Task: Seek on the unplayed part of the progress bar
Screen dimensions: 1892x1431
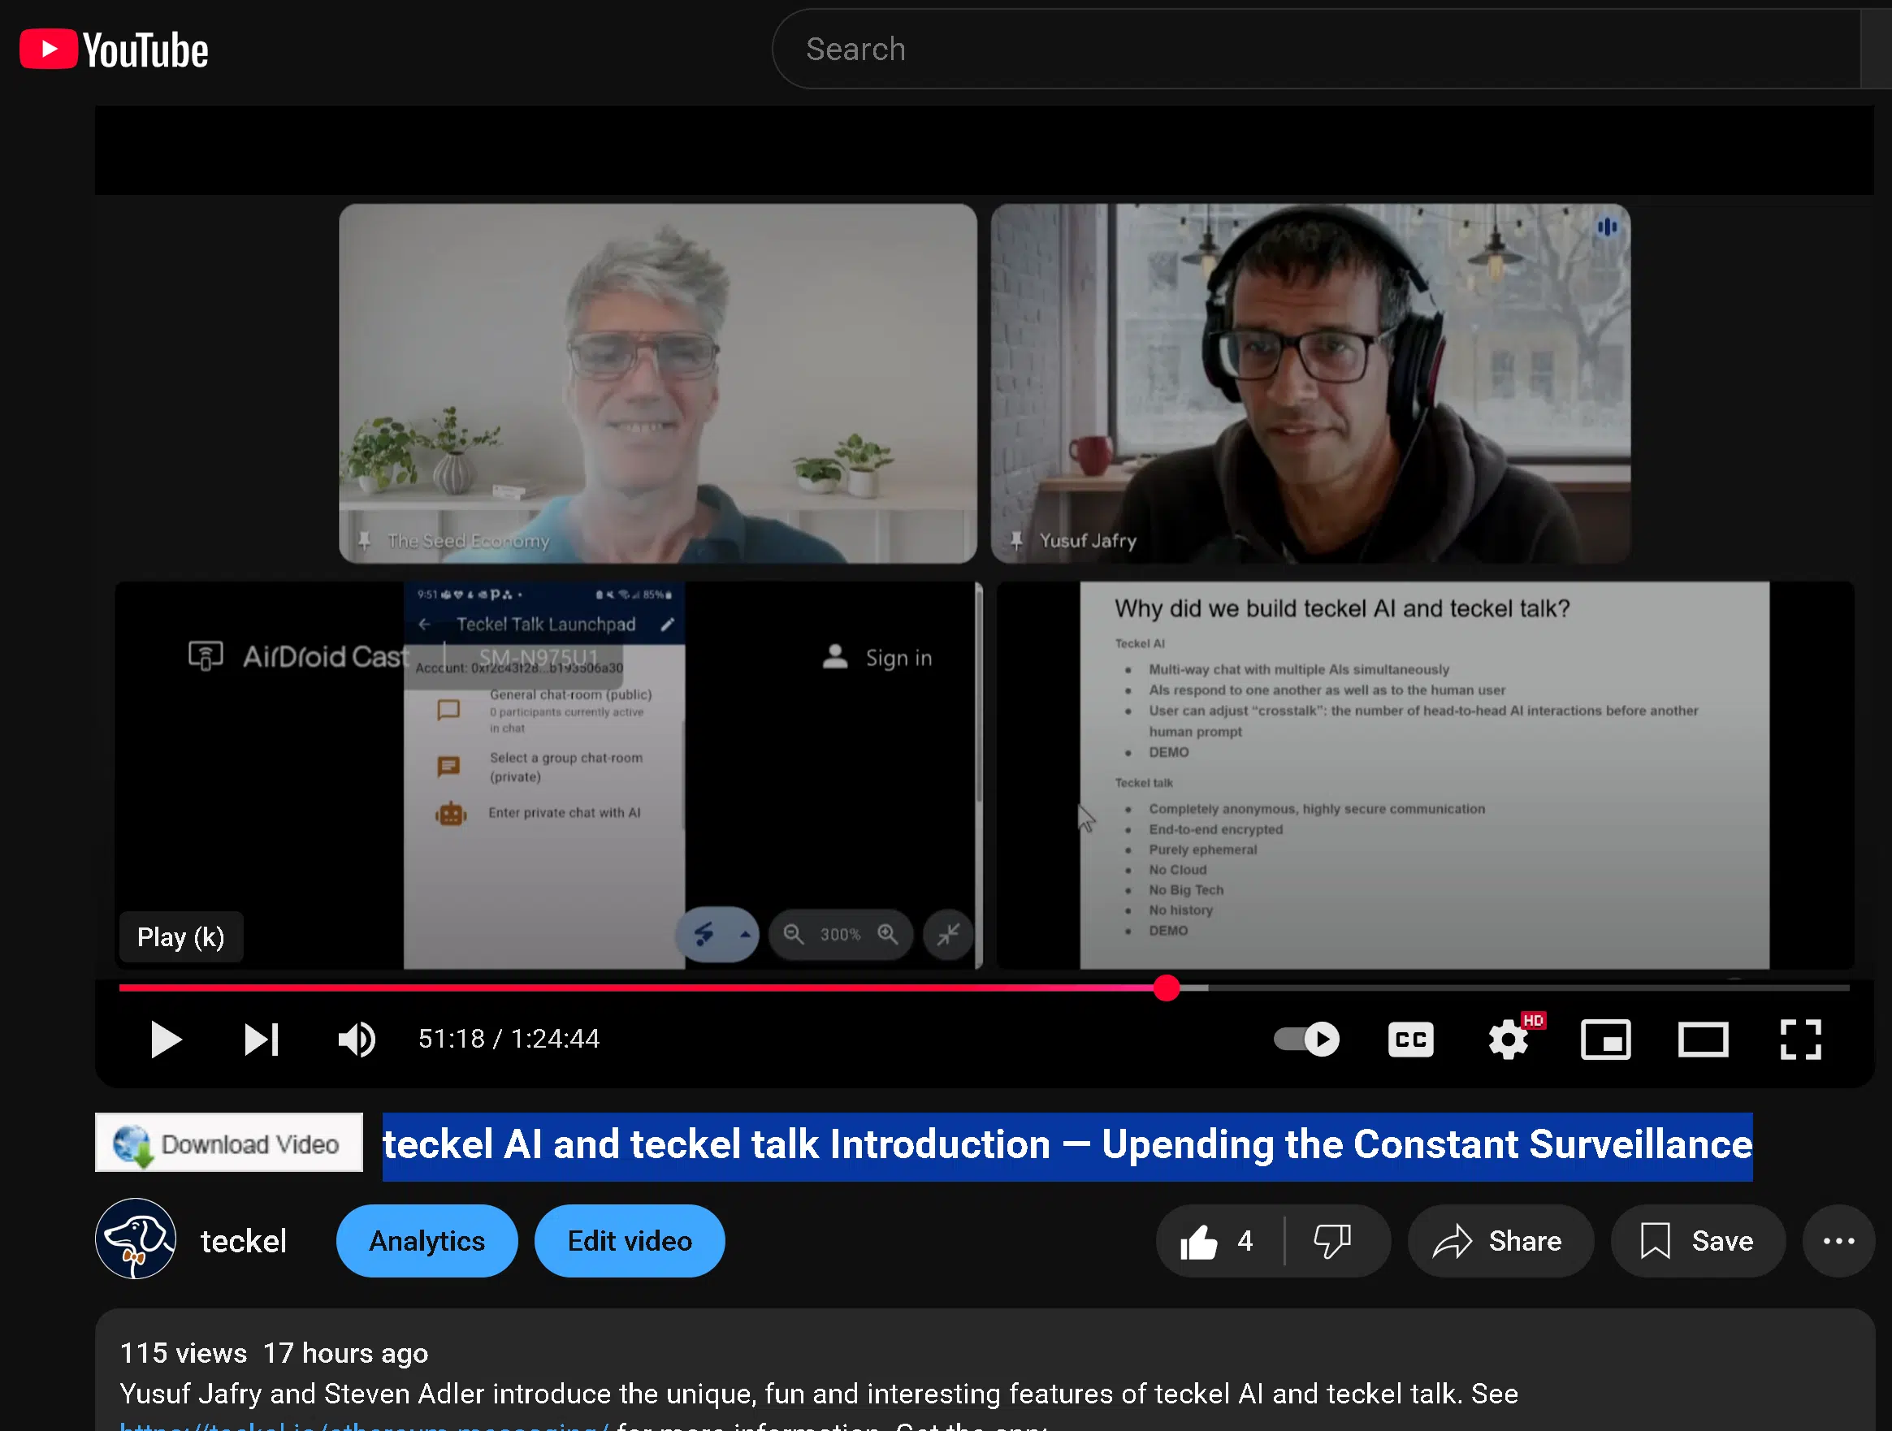Action: 1529,988
